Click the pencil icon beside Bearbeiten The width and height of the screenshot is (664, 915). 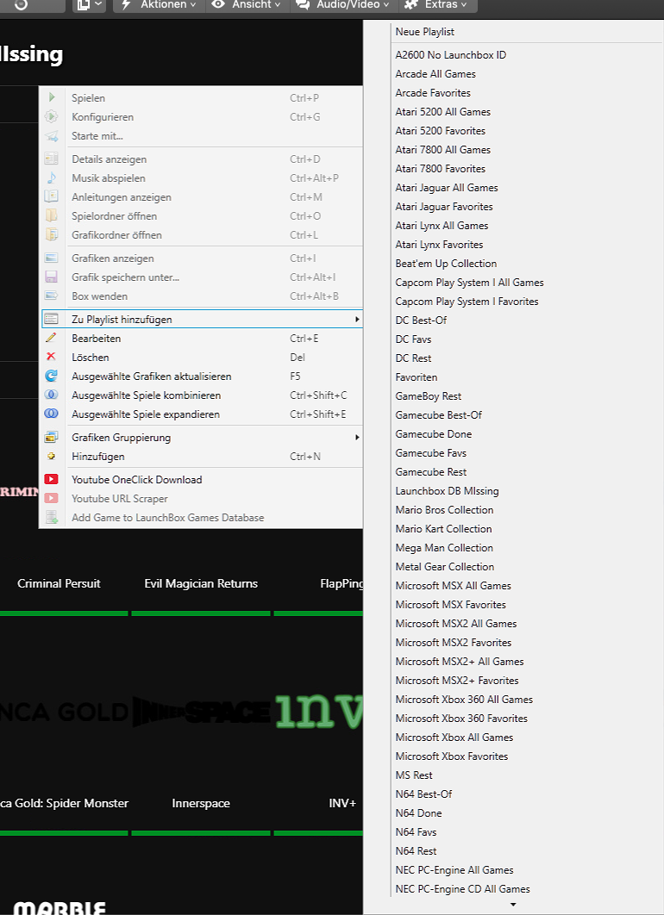[52, 339]
